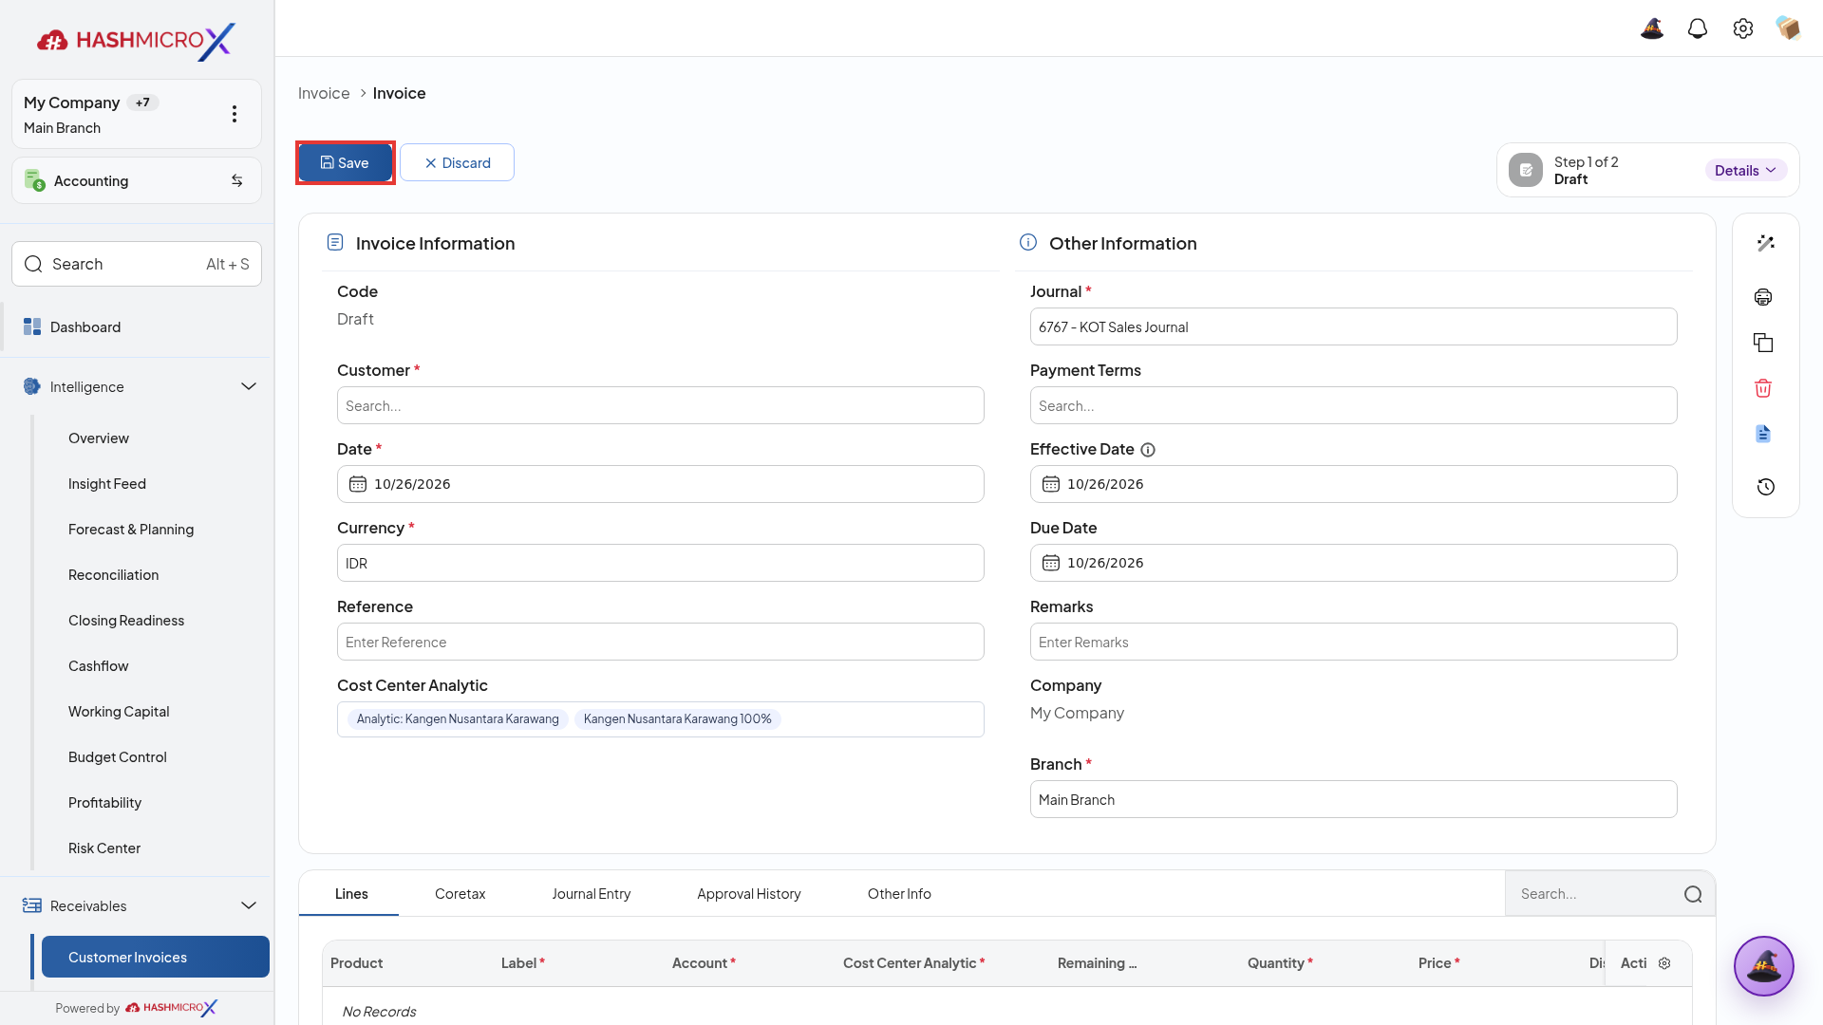Click the duplicate copy icon
1823x1025 pixels.
coord(1763,343)
